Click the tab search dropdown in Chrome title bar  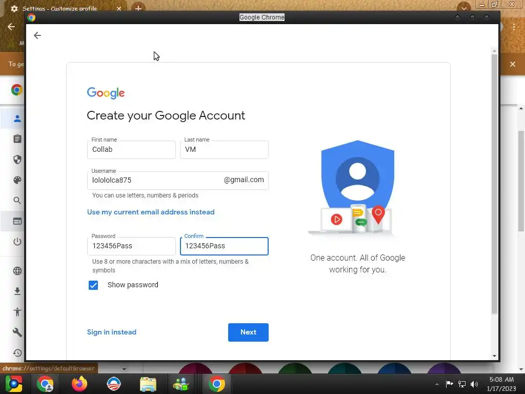coord(463,7)
